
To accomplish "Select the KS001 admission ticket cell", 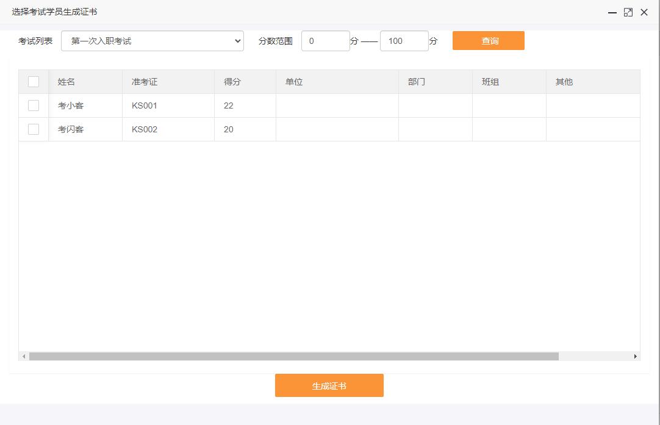I will (x=168, y=105).
